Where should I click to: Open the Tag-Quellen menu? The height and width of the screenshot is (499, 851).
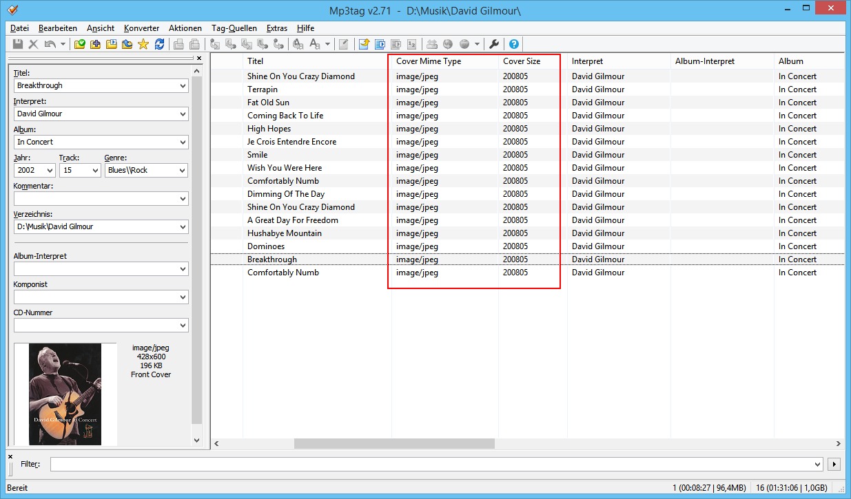click(x=234, y=28)
